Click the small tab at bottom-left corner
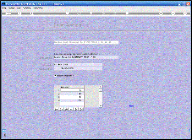Viewport: 192px width, 140px height. 4,130
